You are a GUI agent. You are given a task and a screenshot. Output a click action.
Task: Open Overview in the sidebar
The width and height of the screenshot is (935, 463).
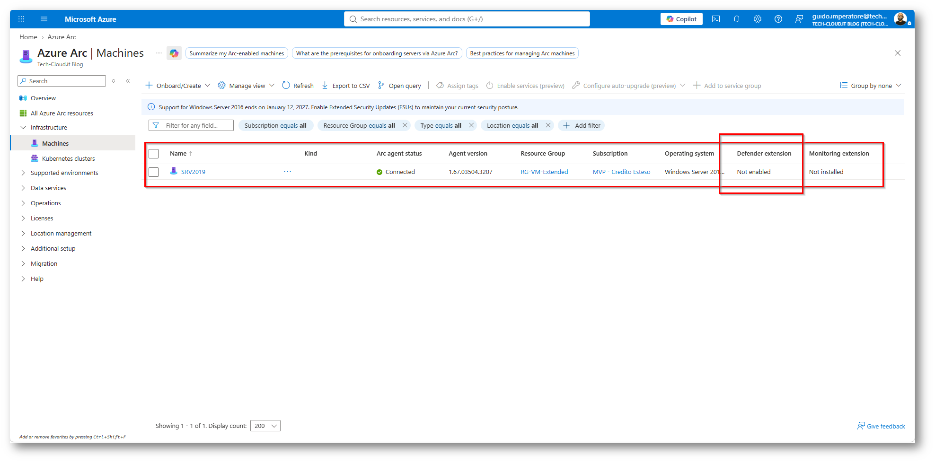pos(43,98)
